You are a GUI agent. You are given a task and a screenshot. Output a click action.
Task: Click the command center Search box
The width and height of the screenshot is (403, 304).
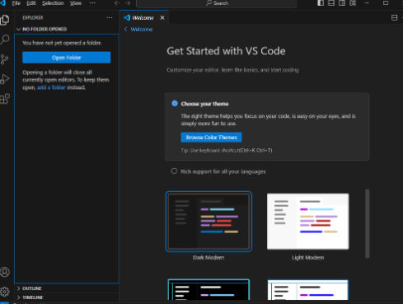coord(217,3)
